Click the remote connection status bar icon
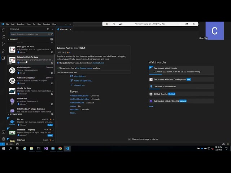The image size is (231, 173). 3,144
